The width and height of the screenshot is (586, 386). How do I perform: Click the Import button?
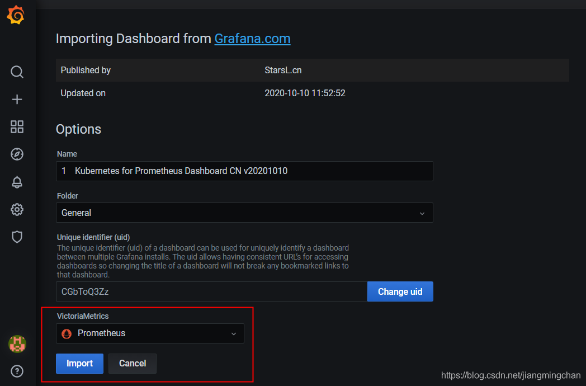coord(79,364)
